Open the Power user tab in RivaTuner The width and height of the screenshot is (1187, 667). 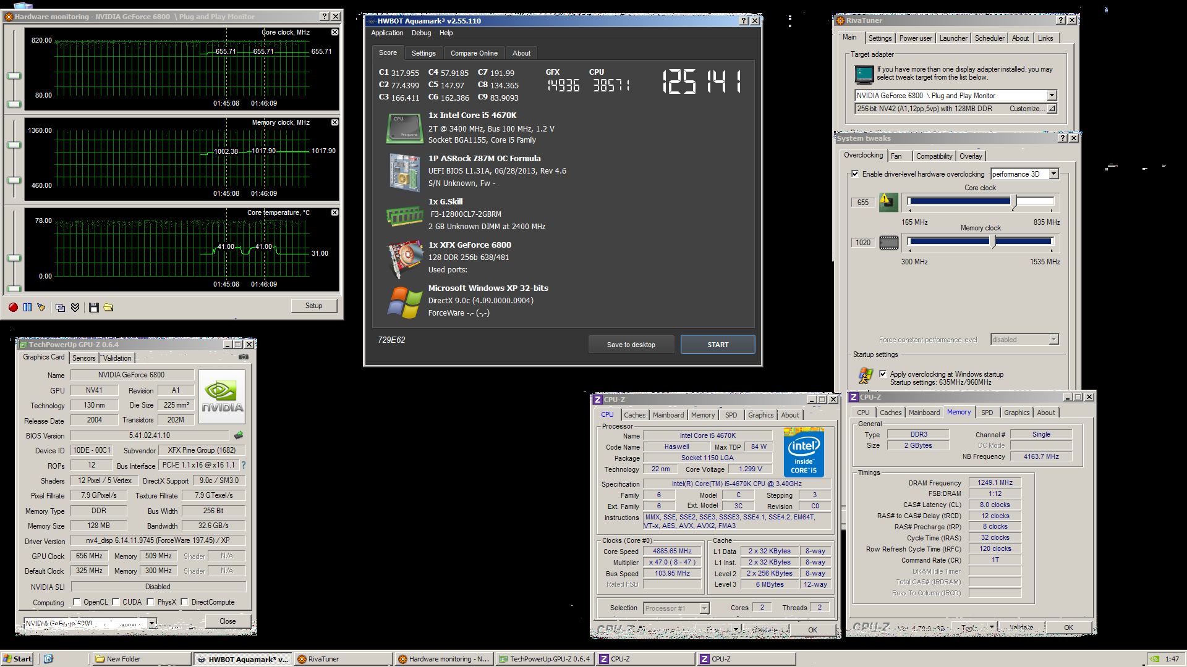click(915, 38)
